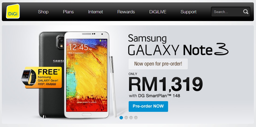Click the FREE Samsung GALAXY Gear badge

(x=43, y=77)
